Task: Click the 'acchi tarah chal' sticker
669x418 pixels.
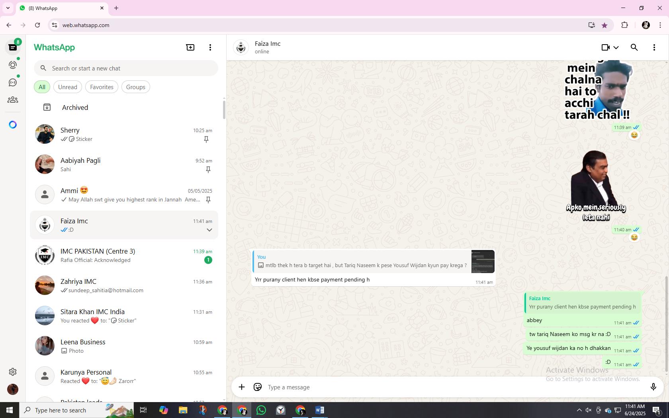Action: (597, 90)
